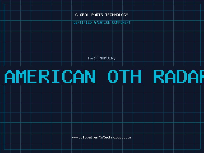This screenshot has width=204, height=153.
Task: Click the word OTH in the banner
Action: (x=124, y=76)
